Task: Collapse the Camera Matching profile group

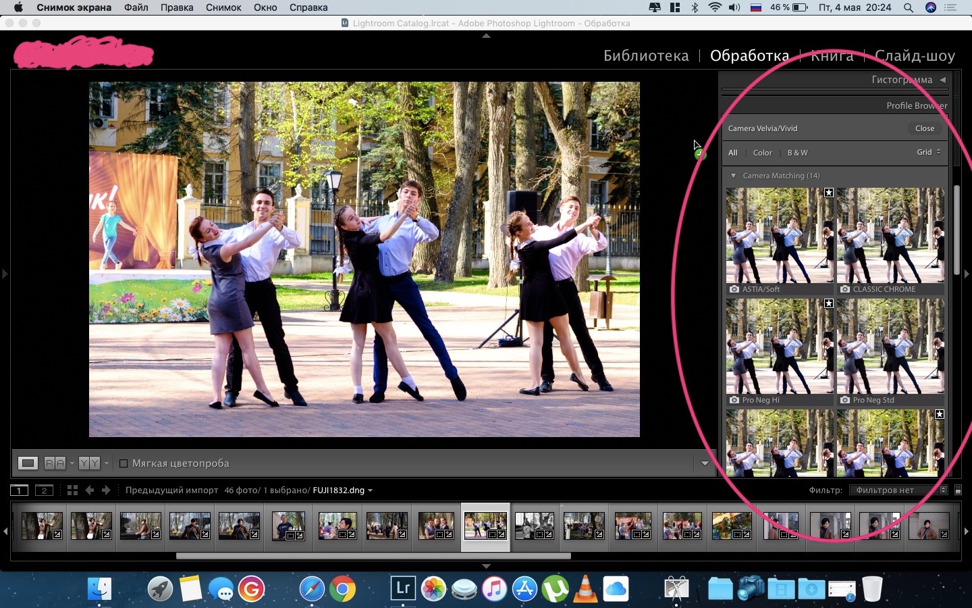Action: pyautogui.click(x=733, y=176)
